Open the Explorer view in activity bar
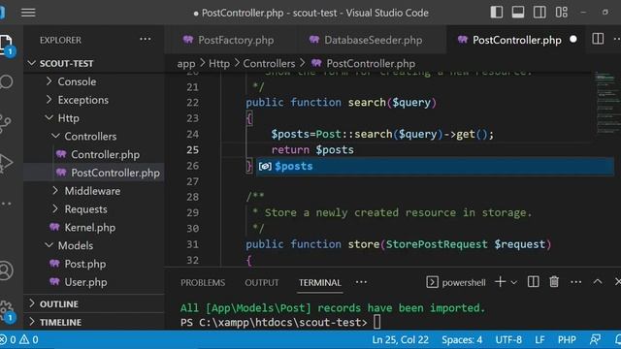 tap(7, 45)
